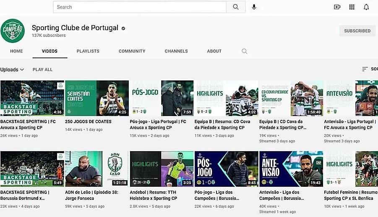The height and width of the screenshot is (217, 378).
Task: Click title 'Antevisão - Liga Portugal | FC Arouca'
Action: 350,124
